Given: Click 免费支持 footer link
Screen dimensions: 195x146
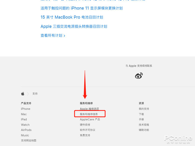Looking at the screenshot, I should tap(85, 135).
